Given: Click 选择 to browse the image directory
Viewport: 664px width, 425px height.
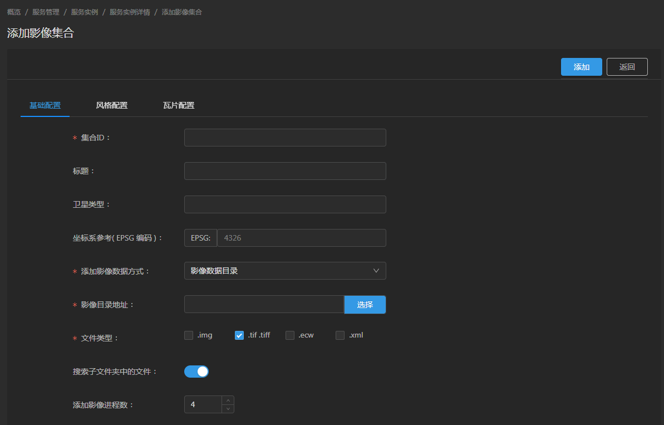Looking at the screenshot, I should tap(365, 305).
